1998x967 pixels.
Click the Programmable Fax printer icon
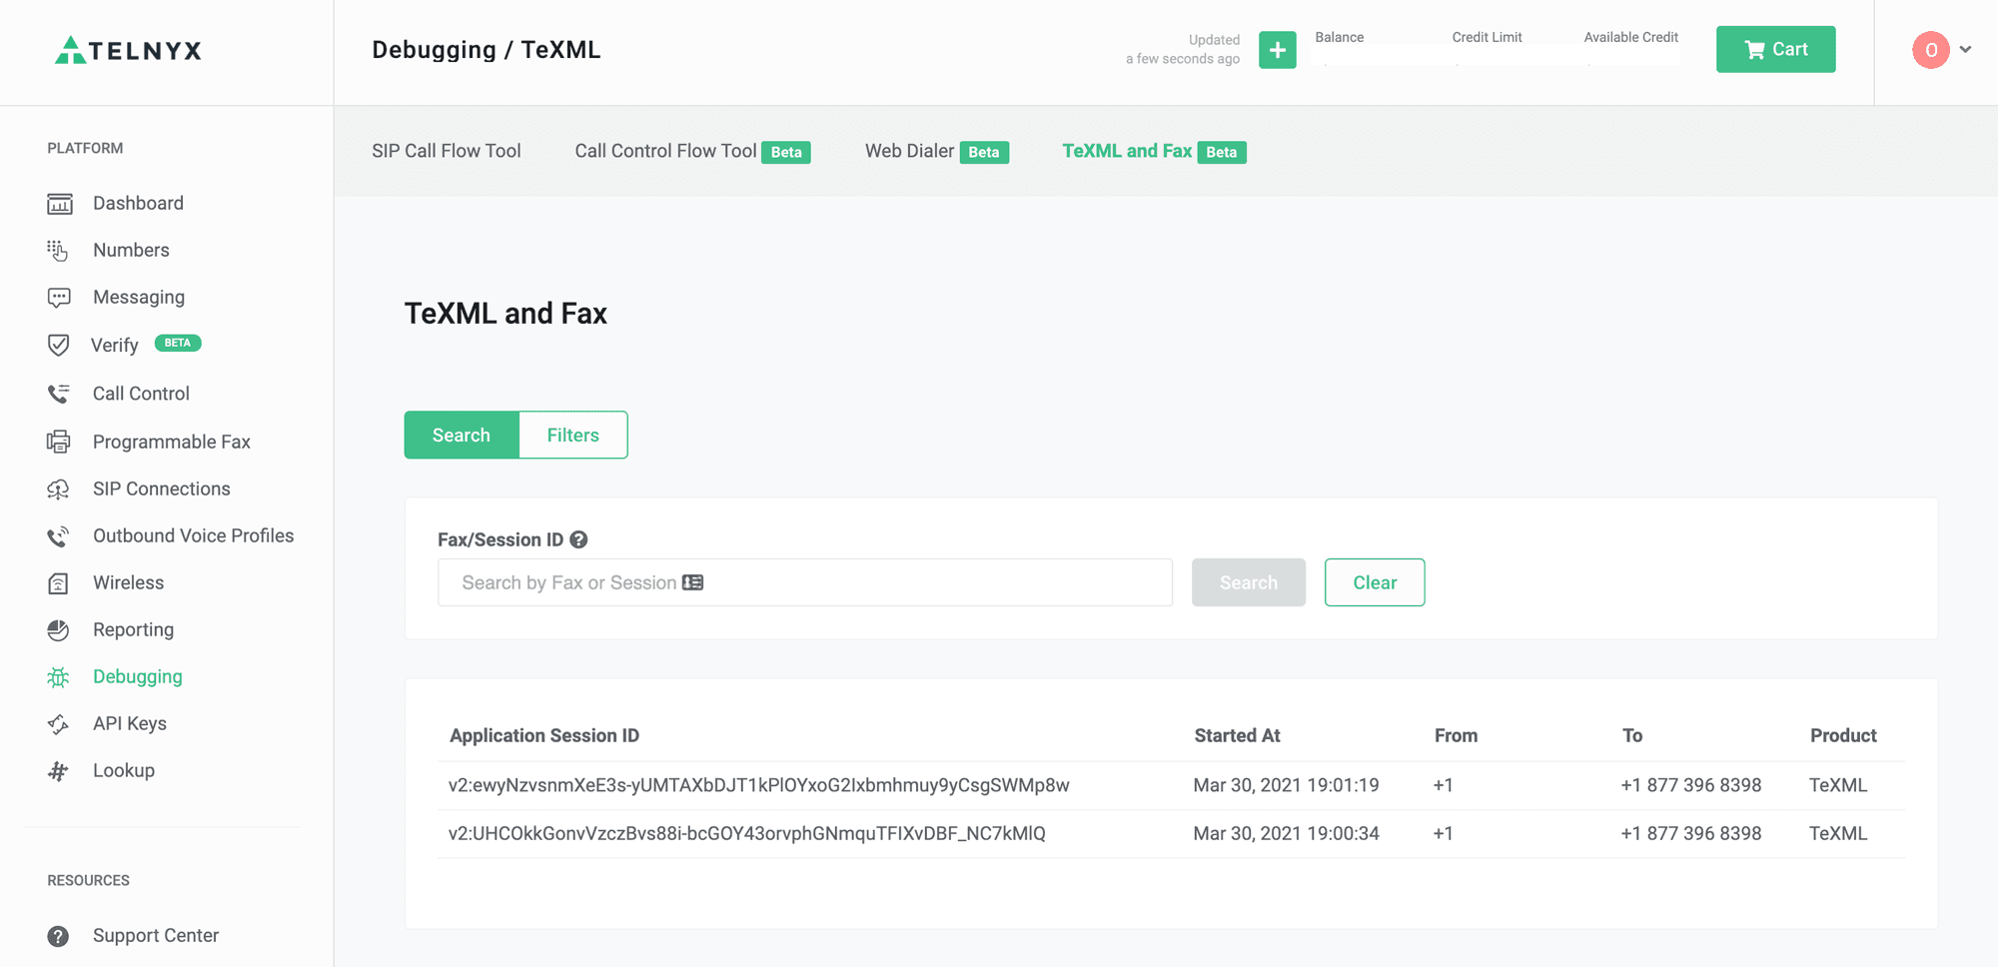click(58, 442)
